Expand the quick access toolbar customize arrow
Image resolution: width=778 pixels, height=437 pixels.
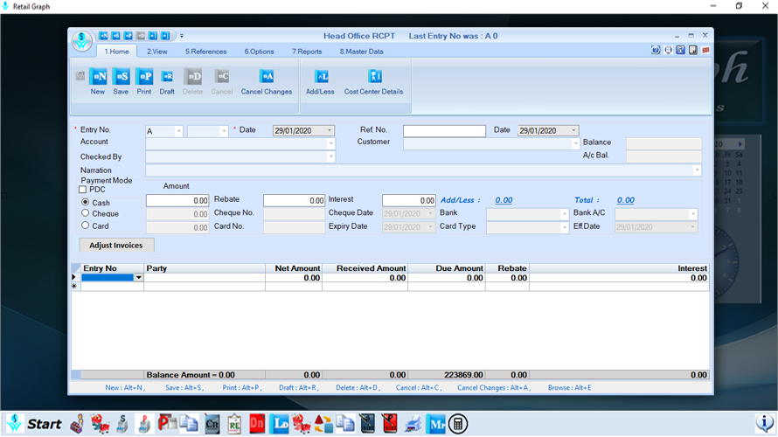182,36
